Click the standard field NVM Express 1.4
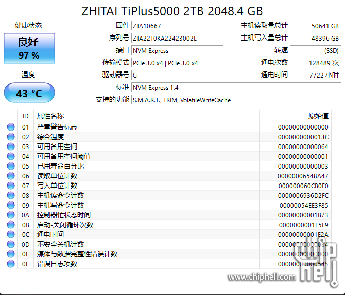The width and height of the screenshot is (345, 295). (x=236, y=88)
